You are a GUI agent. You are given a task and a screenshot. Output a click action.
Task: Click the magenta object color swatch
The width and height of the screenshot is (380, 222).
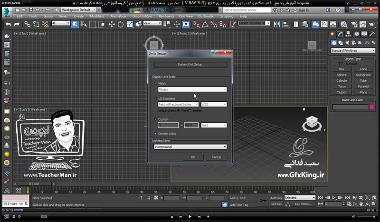(x=371, y=107)
